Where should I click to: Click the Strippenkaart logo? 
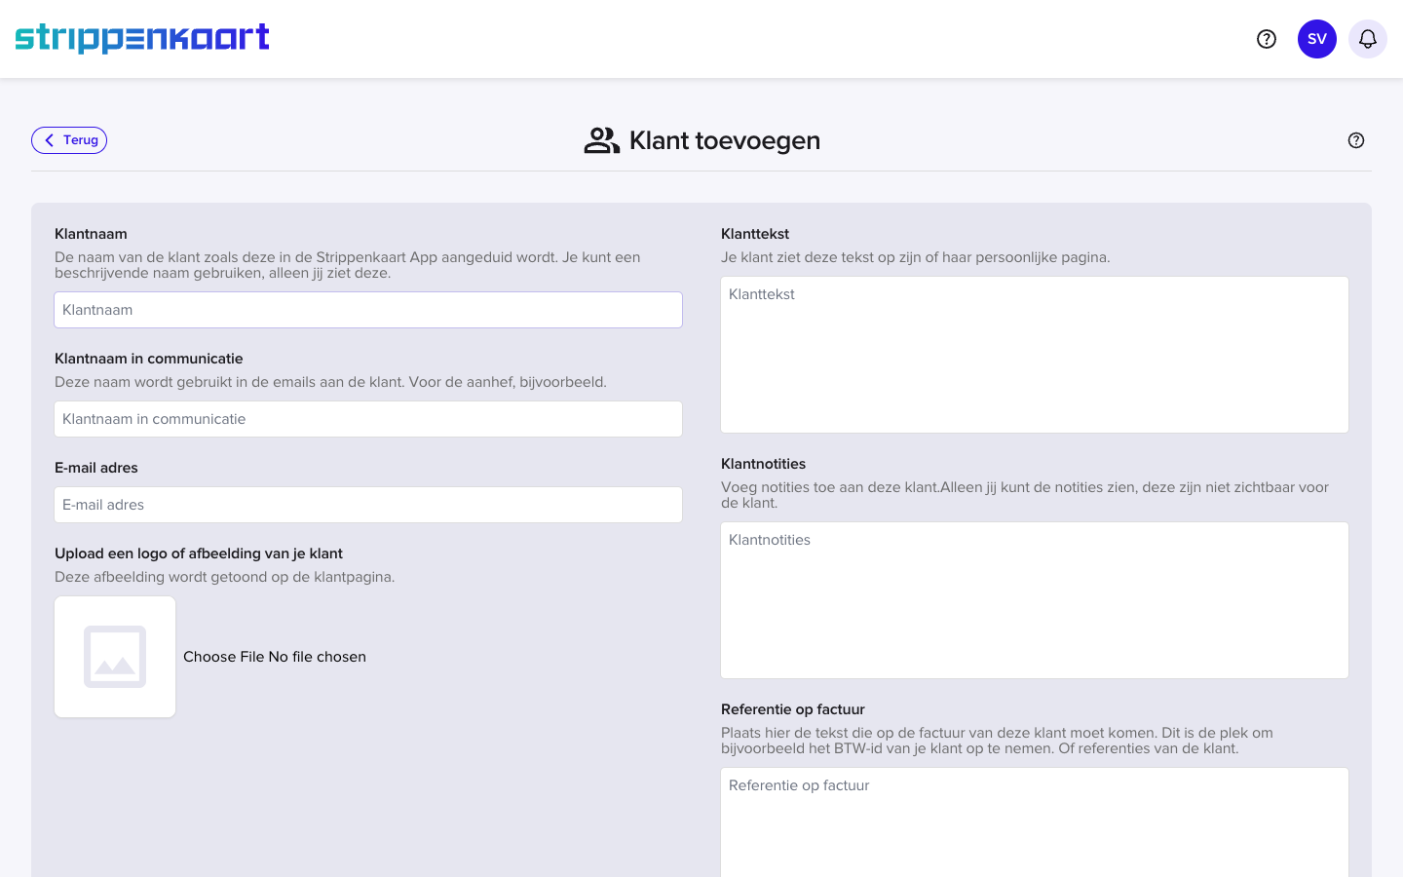coord(142,38)
